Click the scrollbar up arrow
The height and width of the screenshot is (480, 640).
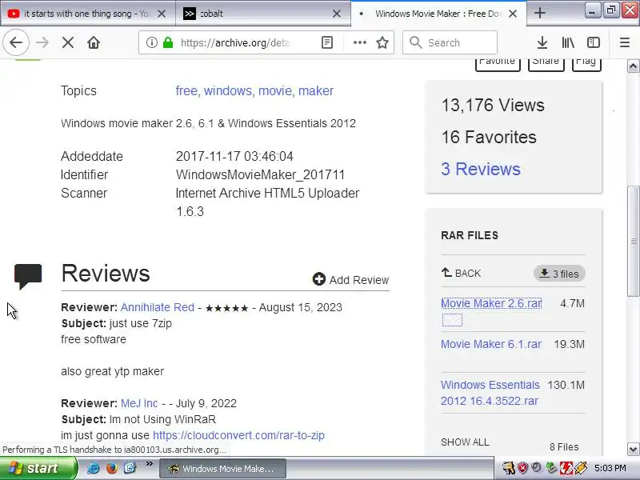coord(633,66)
